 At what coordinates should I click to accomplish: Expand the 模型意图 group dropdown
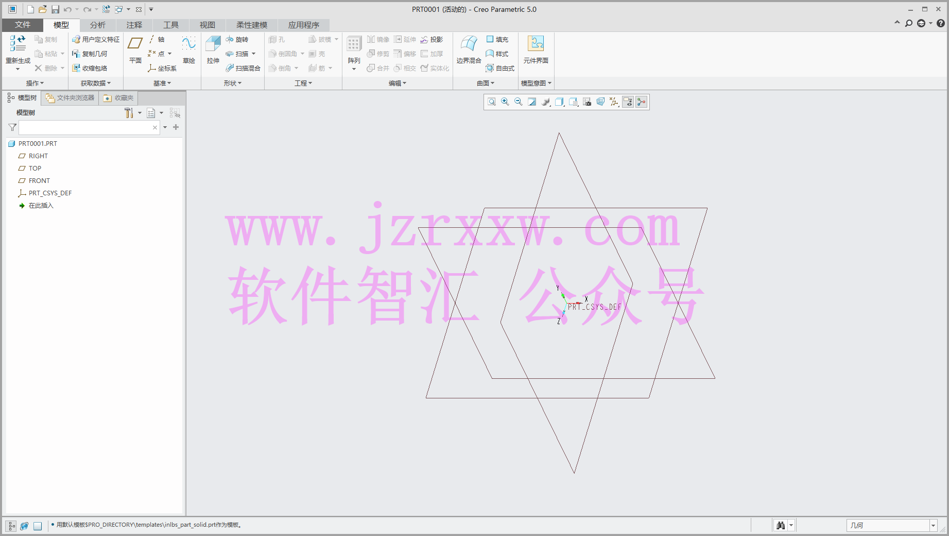pyautogui.click(x=536, y=83)
